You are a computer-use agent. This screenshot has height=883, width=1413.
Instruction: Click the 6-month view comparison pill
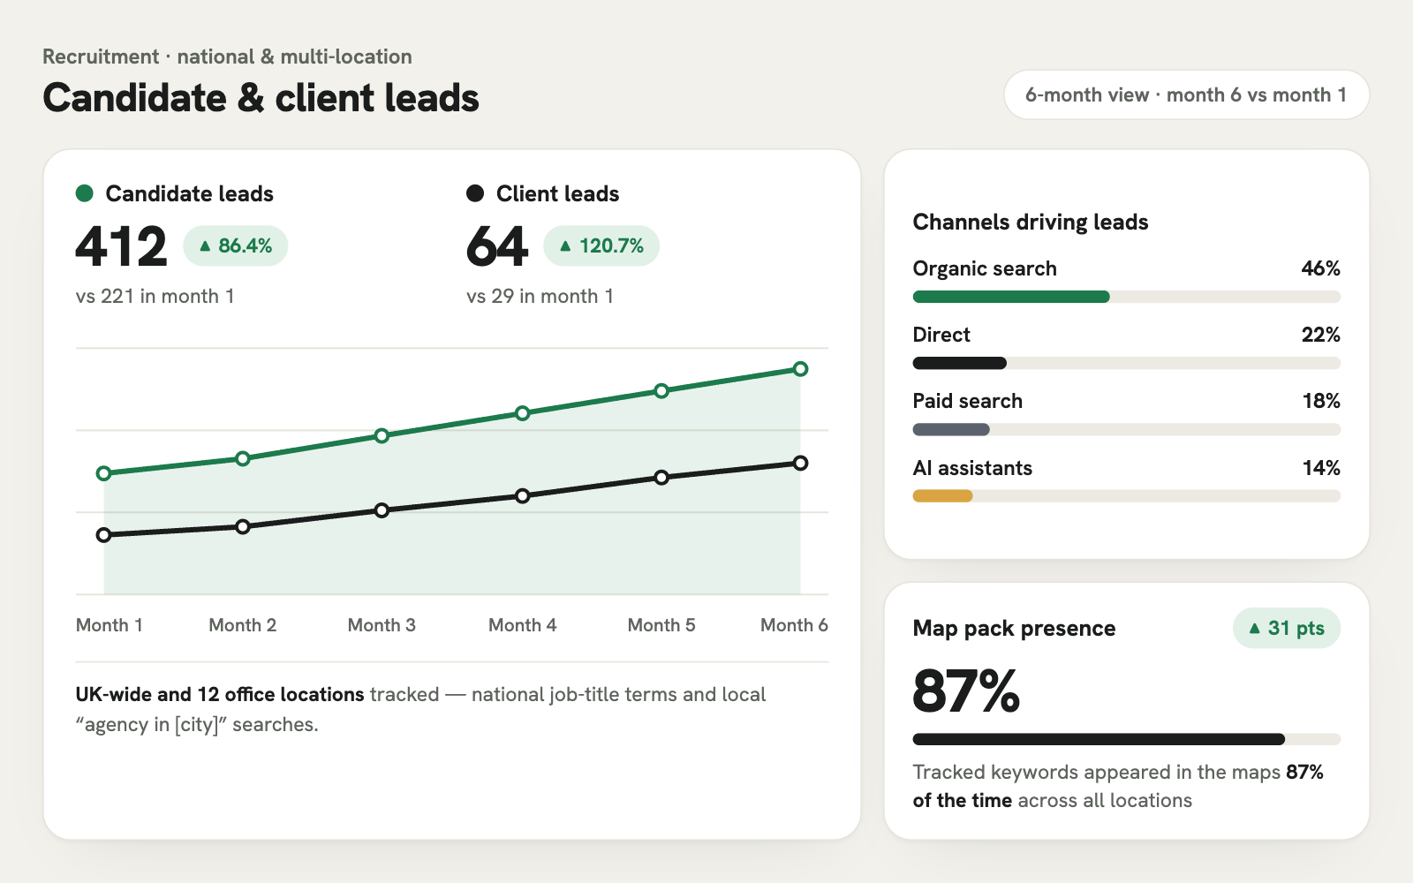(1186, 94)
